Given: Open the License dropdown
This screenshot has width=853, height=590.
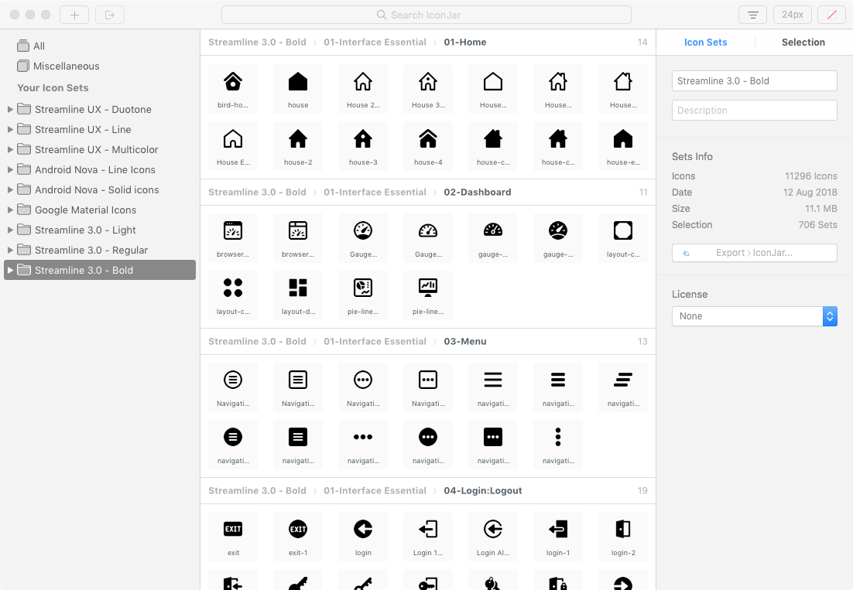Looking at the screenshot, I should click(x=755, y=316).
